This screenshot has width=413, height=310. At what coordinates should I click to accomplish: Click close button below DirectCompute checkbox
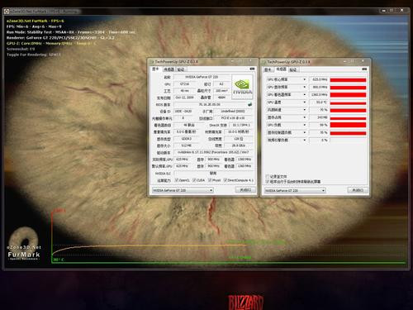tap(245, 190)
